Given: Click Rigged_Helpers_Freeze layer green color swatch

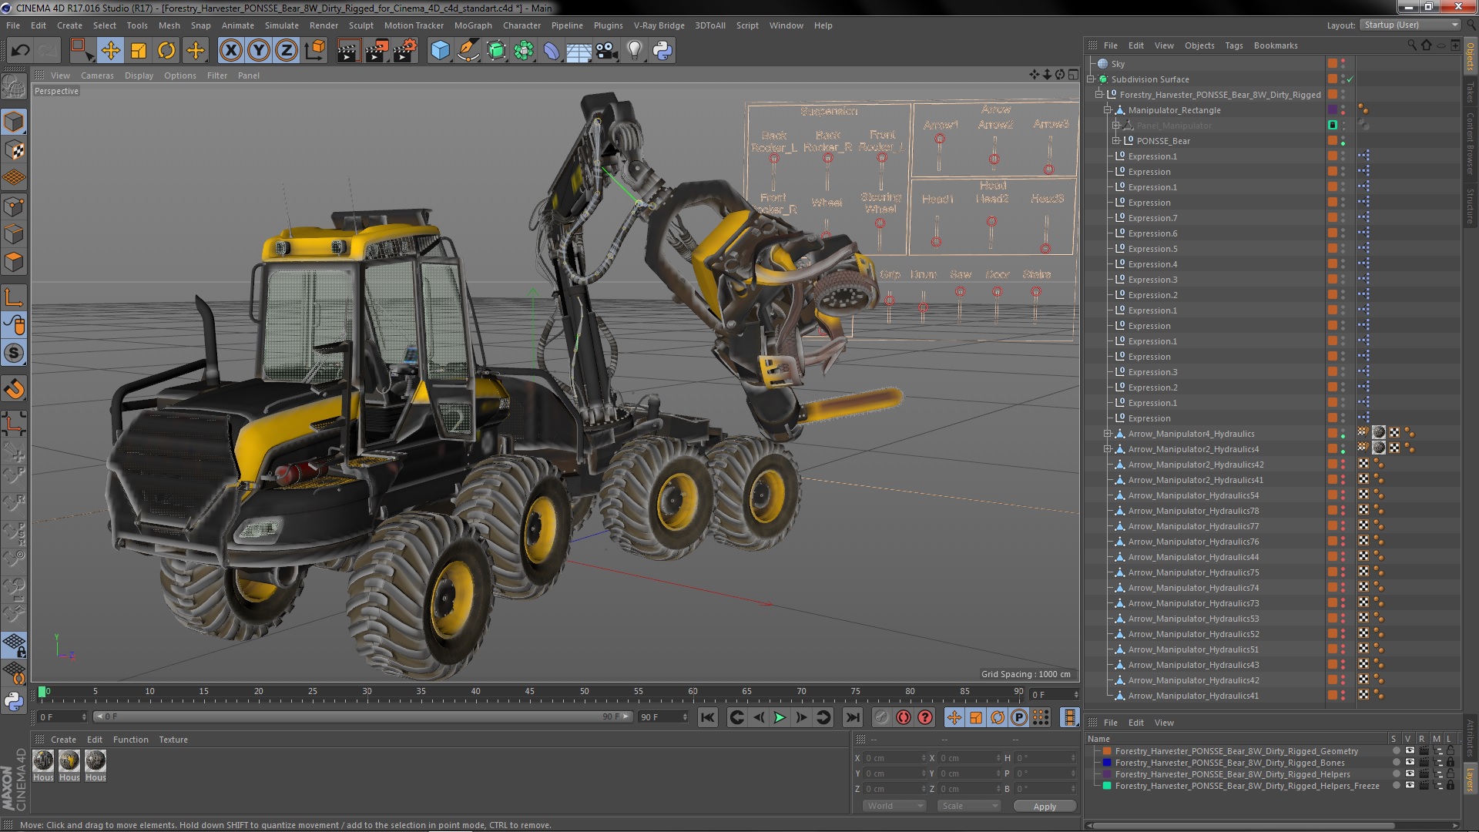Looking at the screenshot, I should tap(1107, 786).
